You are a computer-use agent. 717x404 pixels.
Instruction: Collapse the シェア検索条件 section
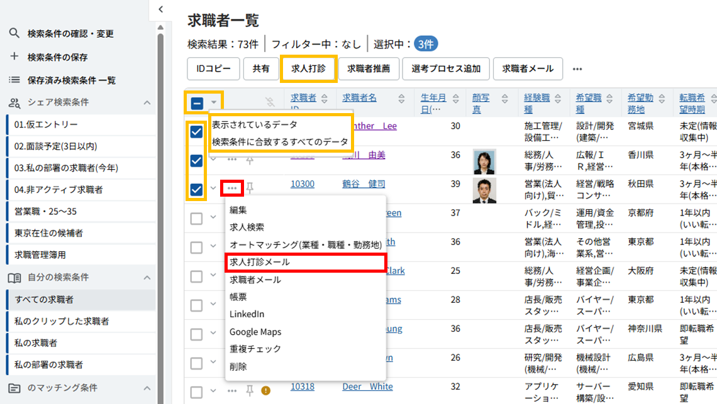[147, 102]
